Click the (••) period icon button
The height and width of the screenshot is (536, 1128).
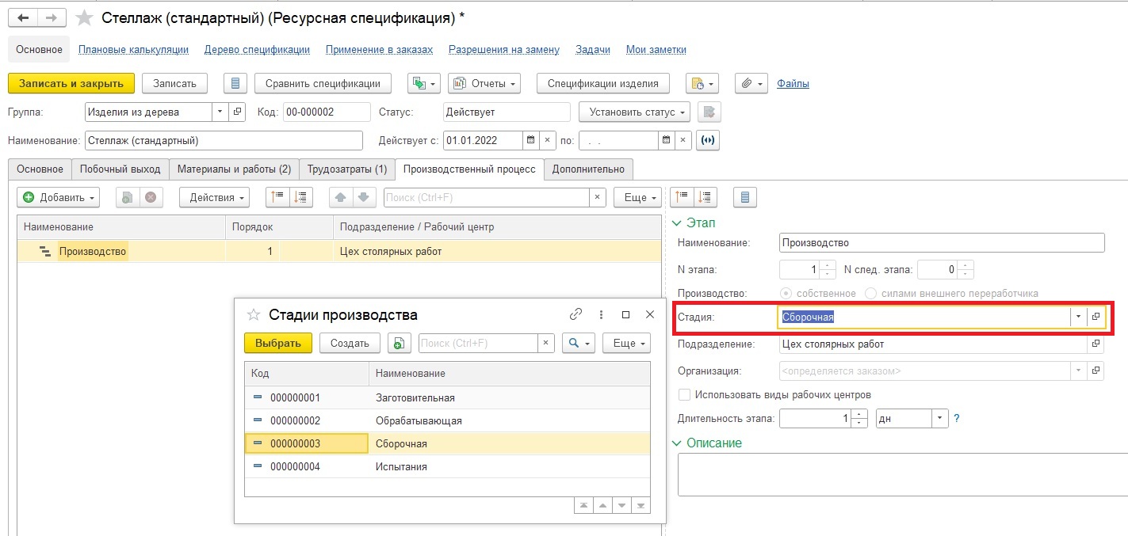tap(708, 141)
